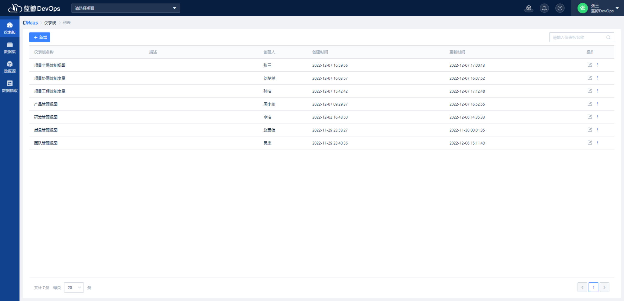The height and width of the screenshot is (301, 624).
Task: Focus the 请输入仪表板名称 search field
Action: point(577,37)
